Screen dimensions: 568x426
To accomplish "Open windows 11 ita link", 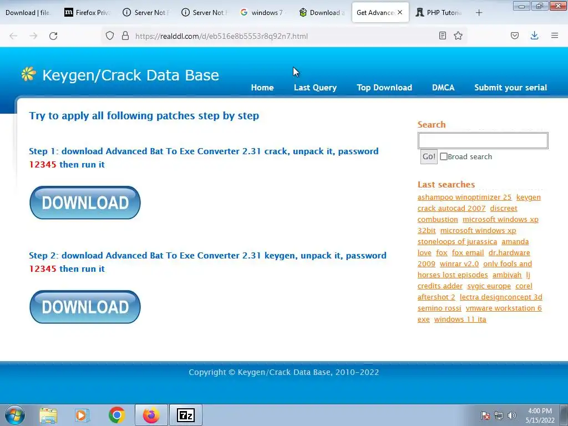I will (x=460, y=319).
